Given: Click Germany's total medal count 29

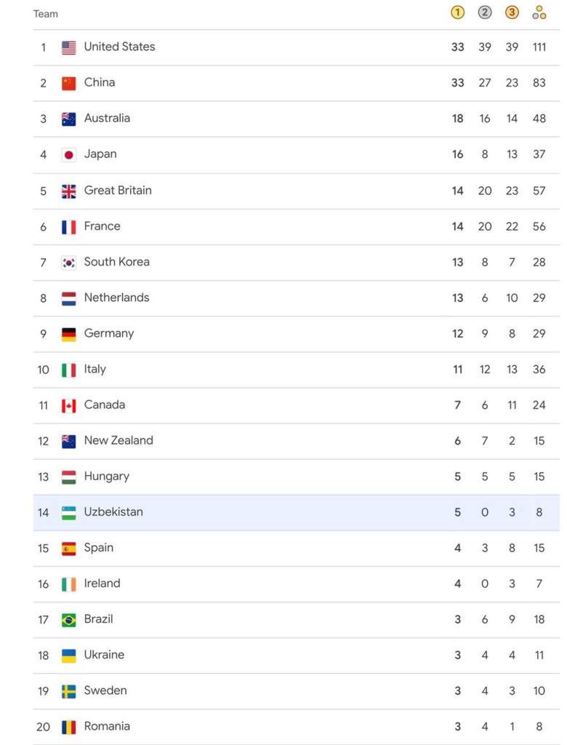Looking at the screenshot, I should click(x=539, y=333).
